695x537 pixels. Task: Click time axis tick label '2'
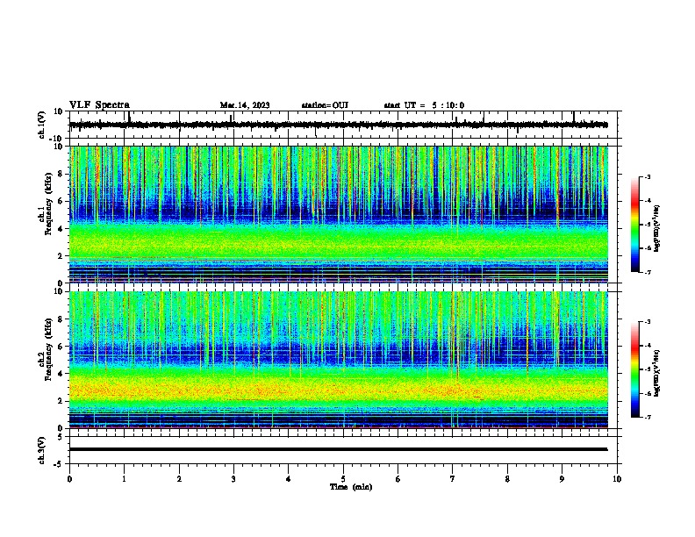pyautogui.click(x=179, y=479)
